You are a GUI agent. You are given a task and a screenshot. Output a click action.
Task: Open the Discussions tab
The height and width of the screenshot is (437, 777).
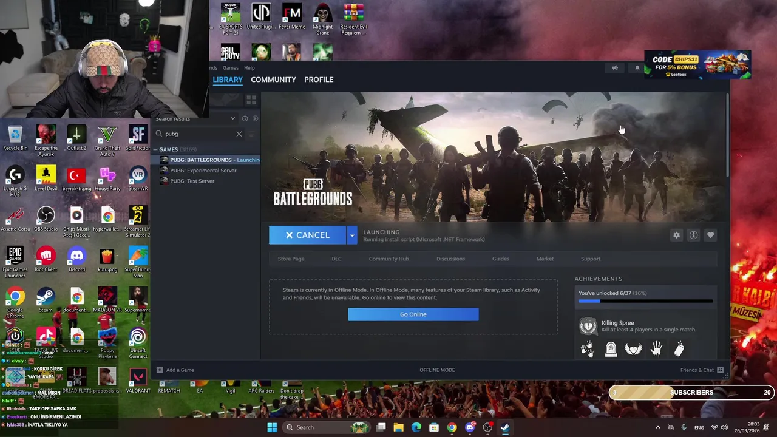click(x=450, y=259)
